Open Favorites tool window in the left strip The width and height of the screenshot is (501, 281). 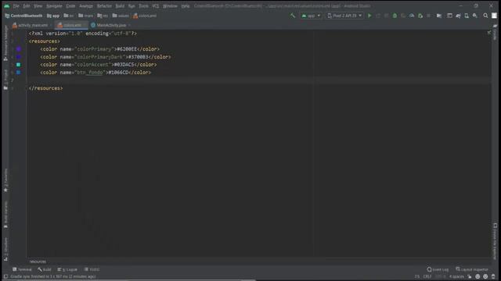click(x=5, y=180)
